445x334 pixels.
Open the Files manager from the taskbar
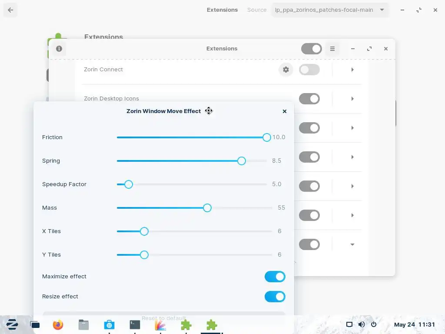pos(83,324)
